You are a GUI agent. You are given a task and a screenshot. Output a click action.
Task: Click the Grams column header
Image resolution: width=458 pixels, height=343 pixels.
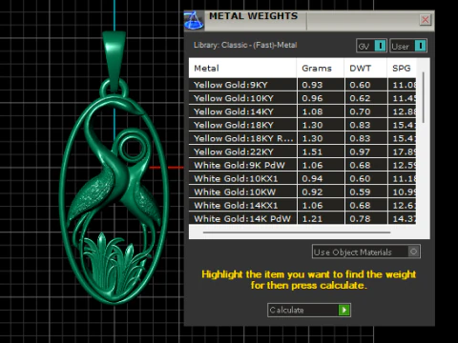(321, 68)
